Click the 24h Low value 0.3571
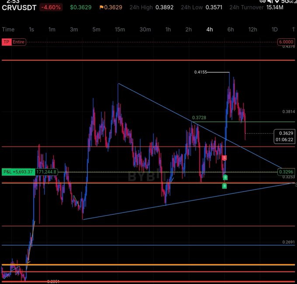The height and width of the screenshot is (284, 297). [214, 7]
